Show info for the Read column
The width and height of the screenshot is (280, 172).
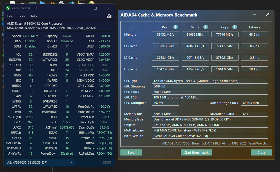pyautogui.click(x=176, y=27)
